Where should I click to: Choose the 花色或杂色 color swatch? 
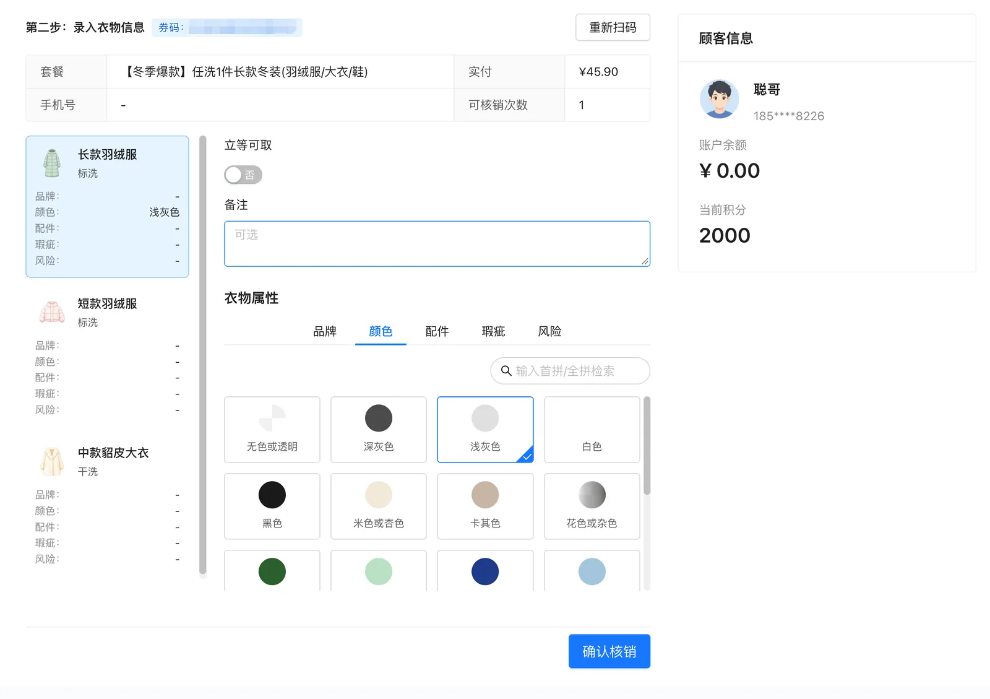pos(592,506)
